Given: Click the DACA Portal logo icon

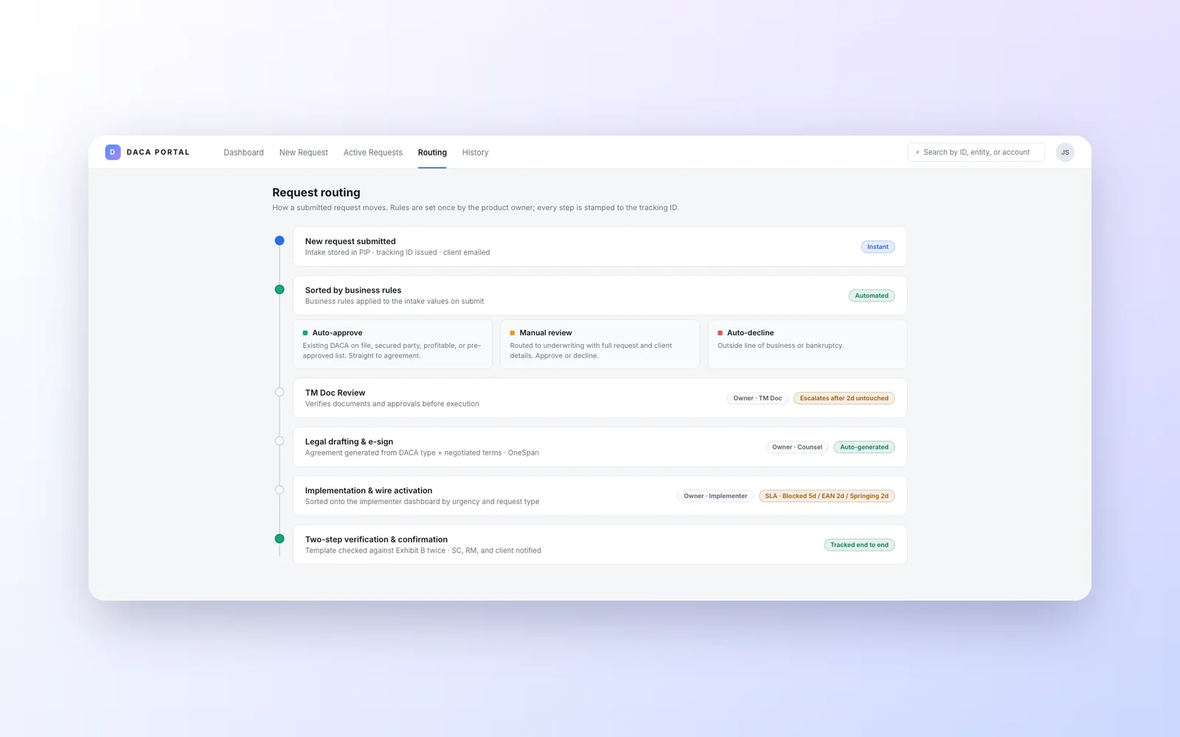Looking at the screenshot, I should [x=113, y=153].
